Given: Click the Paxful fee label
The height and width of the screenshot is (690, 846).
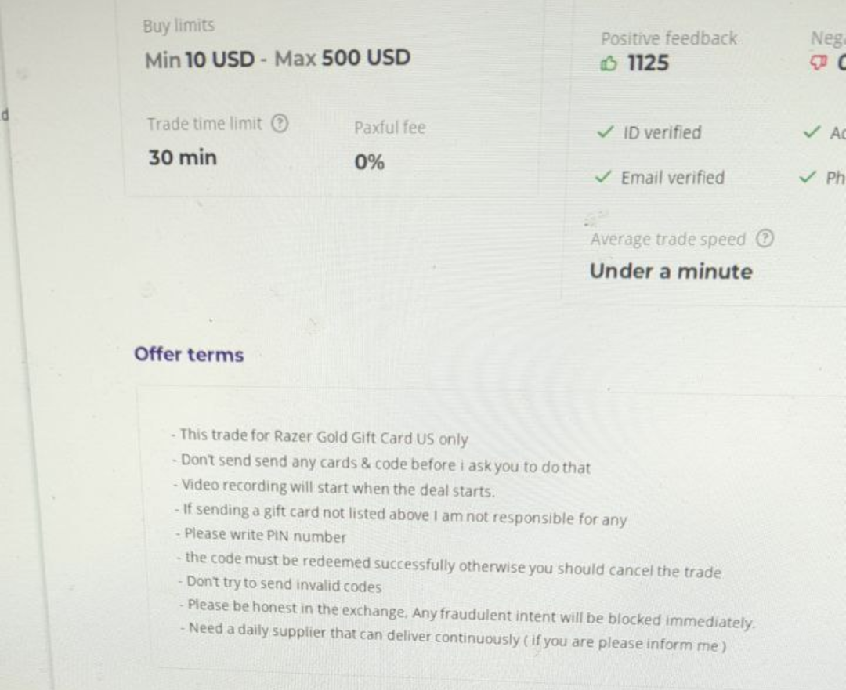Looking at the screenshot, I should 389,127.
